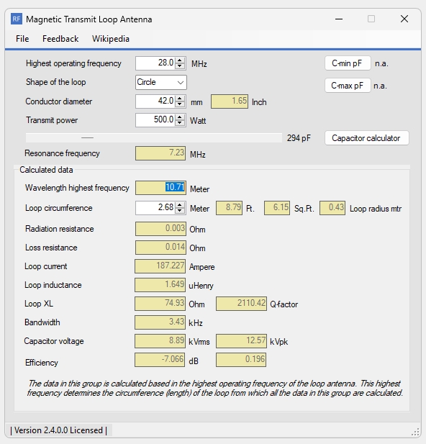426x444 pixels.
Task: Click the 294 pF capacitance readout
Action: [x=299, y=138]
